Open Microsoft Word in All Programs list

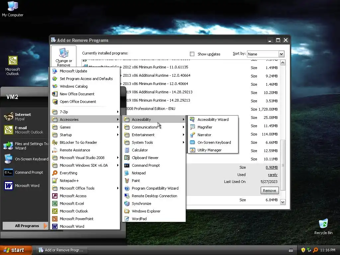85,226
